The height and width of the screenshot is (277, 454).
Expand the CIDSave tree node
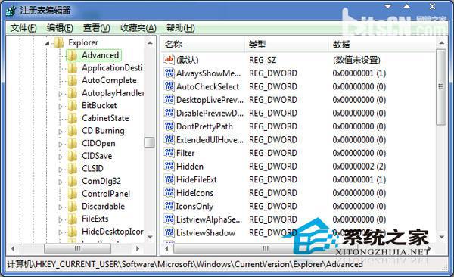(61, 157)
